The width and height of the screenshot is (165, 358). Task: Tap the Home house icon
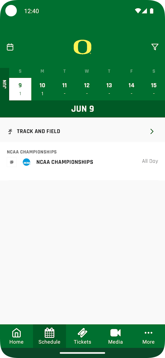[x=16, y=333]
